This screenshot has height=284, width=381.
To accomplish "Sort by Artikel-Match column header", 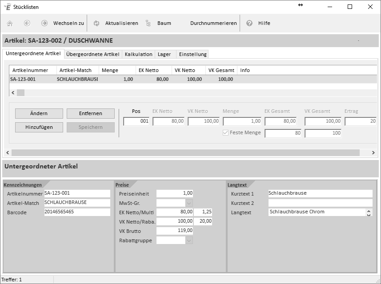I will (78, 70).
